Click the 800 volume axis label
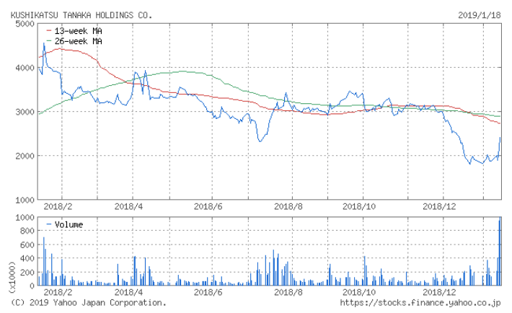 coord(27,231)
